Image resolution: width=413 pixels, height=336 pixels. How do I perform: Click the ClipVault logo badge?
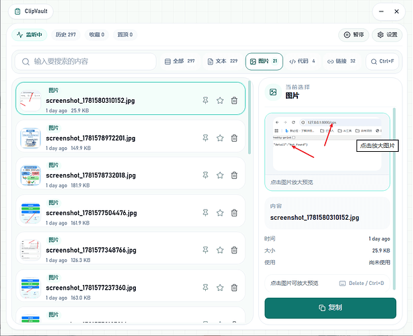point(31,11)
